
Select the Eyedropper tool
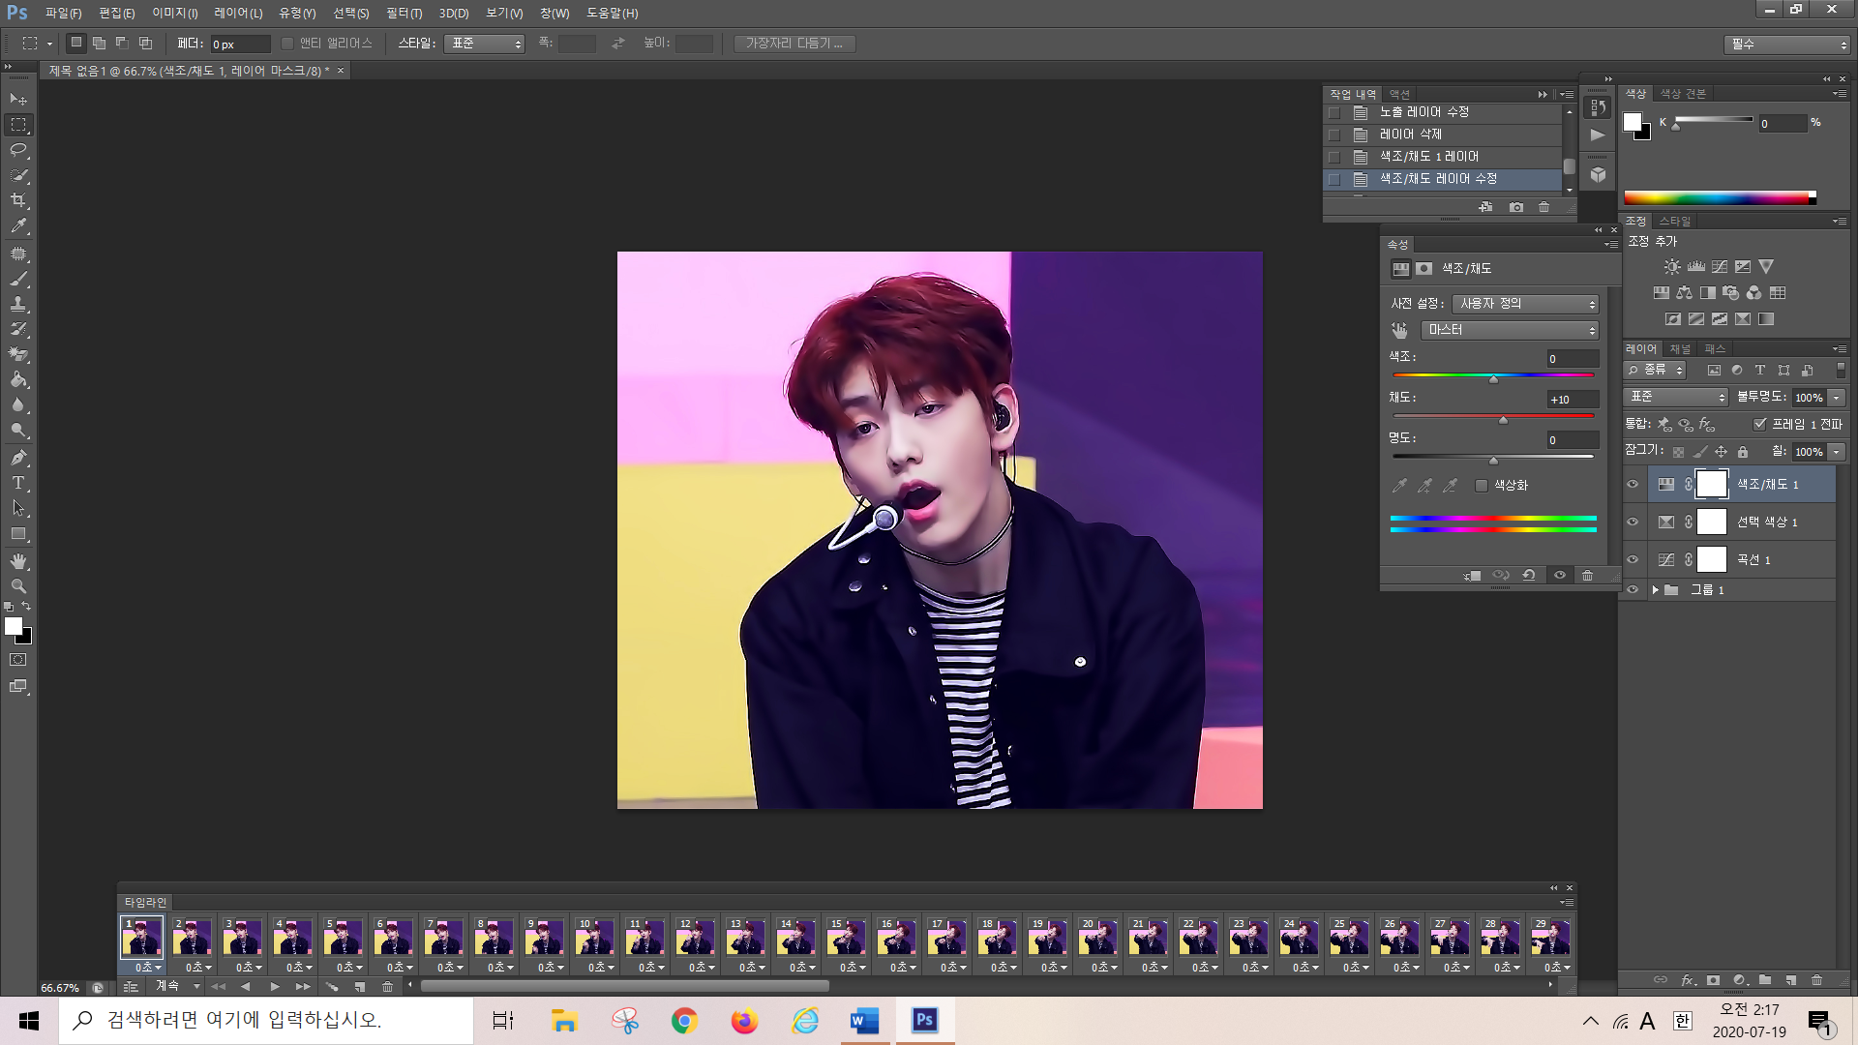(x=18, y=225)
